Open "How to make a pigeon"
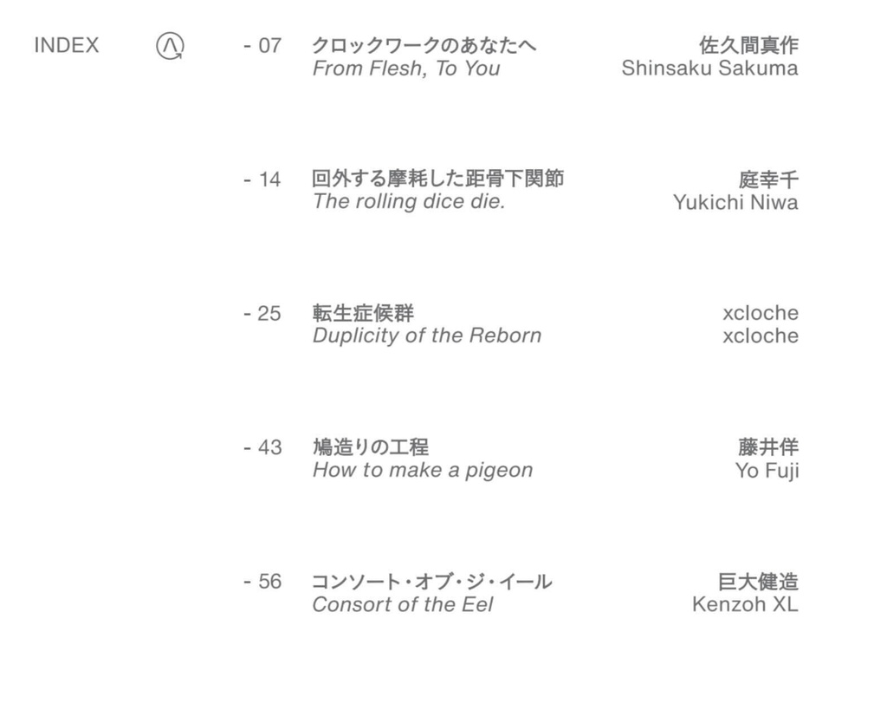The height and width of the screenshot is (710, 887). tap(423, 470)
